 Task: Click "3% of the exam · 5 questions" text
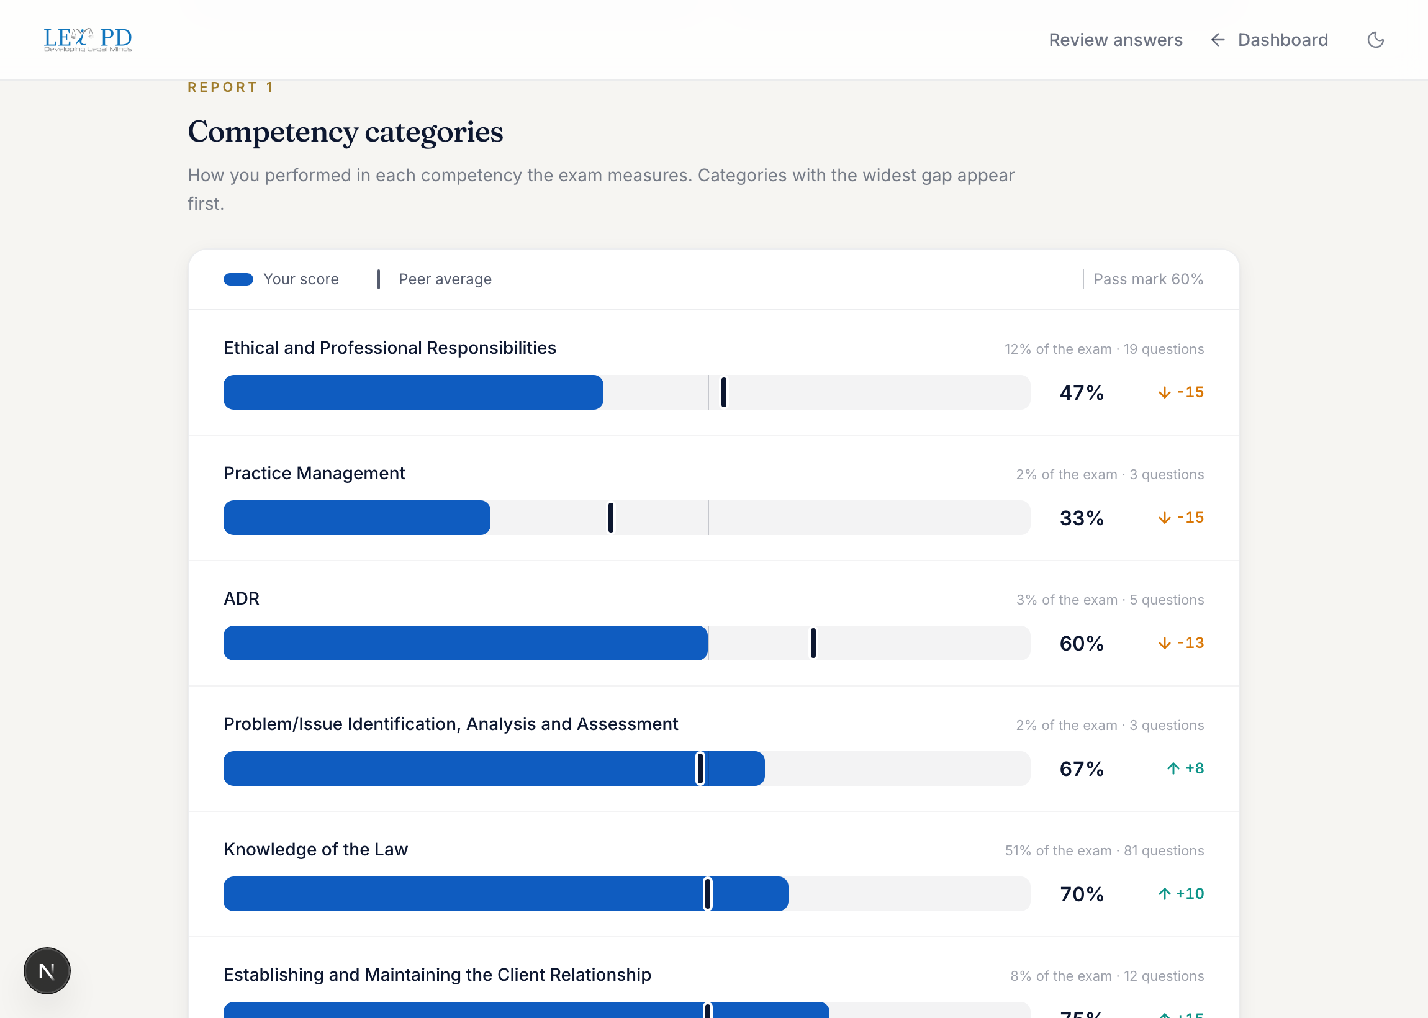click(x=1109, y=600)
